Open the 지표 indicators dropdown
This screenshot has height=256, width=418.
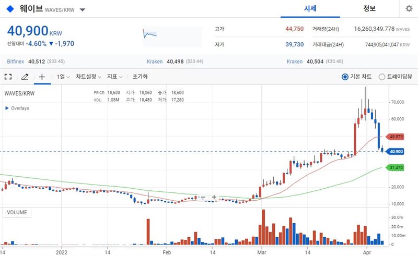[x=114, y=77]
